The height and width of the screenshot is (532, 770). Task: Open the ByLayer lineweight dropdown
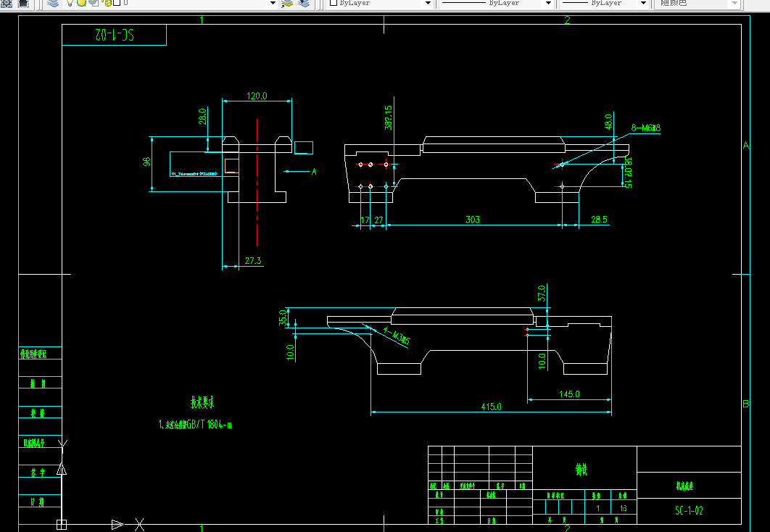(643, 3)
